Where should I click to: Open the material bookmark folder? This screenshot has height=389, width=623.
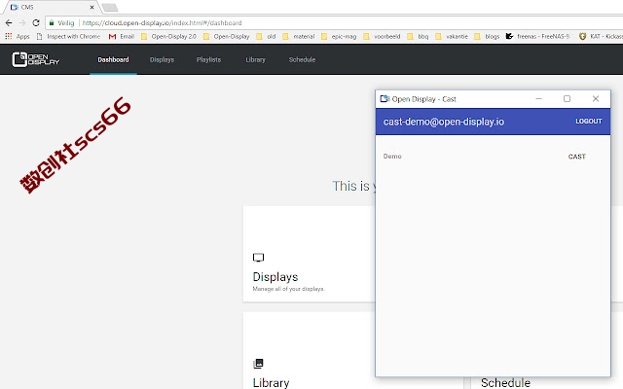point(299,37)
